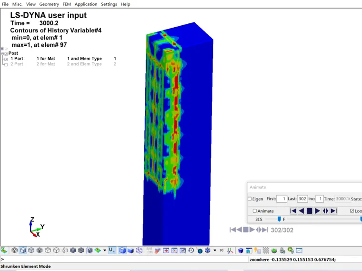Select the dotted grid display icon
Screen dimensions: 362x271
65,250
